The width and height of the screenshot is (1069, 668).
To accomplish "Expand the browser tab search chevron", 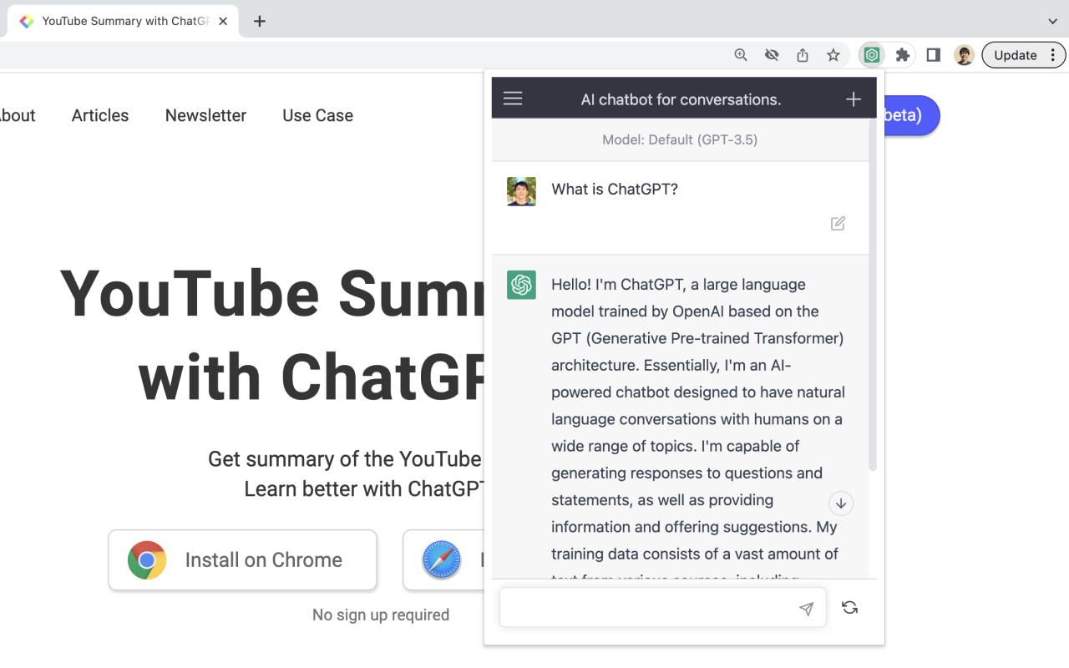I will point(1054,21).
